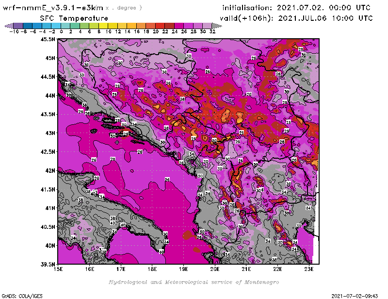Click the '22E' longitude axis label
The width and height of the screenshot is (388, 299).
277,269
